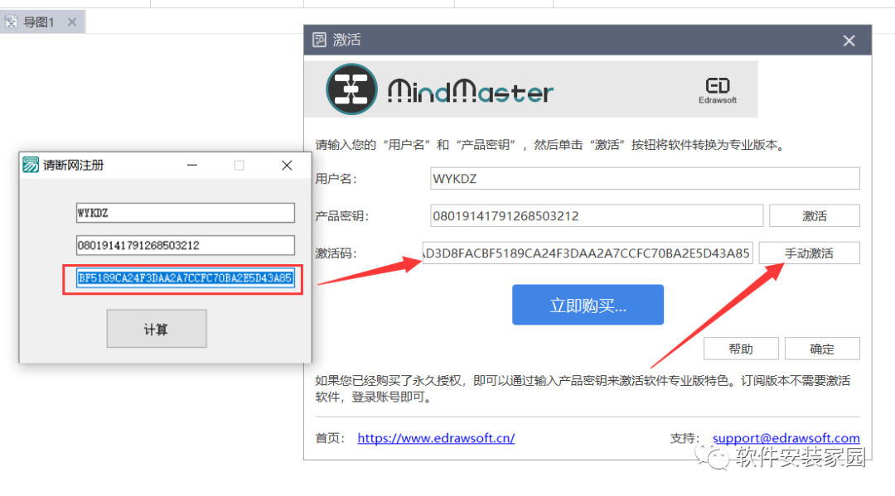This screenshot has width=895, height=496.
Task: Click the 请断网注册 window title text
Action: coord(74,166)
